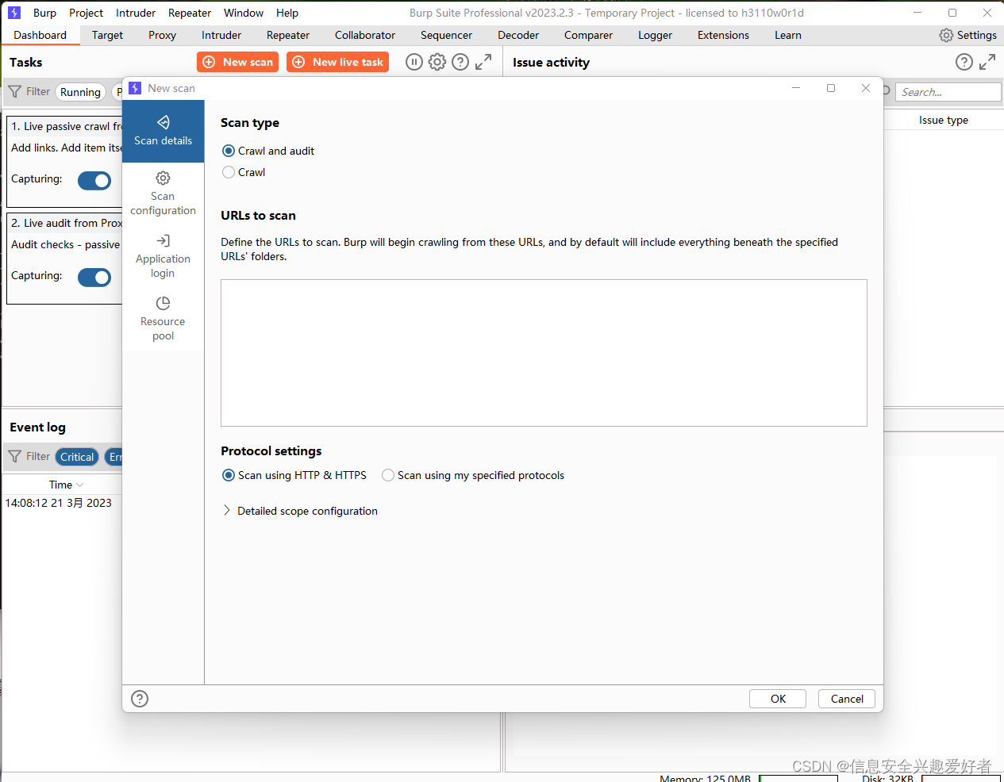1004x782 pixels.
Task: Open Issue activity help question mark icon
Action: tap(964, 62)
